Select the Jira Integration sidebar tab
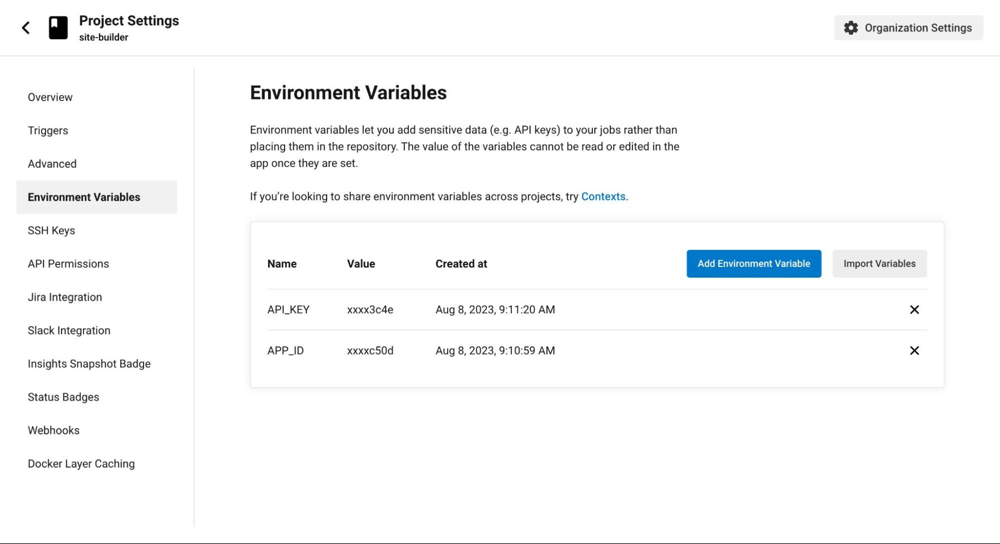The height and width of the screenshot is (544, 1000). pos(65,297)
